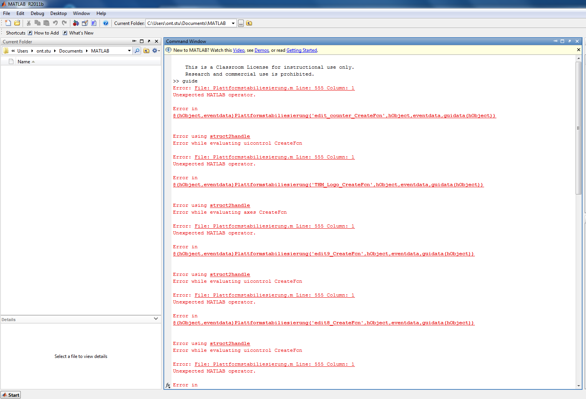The image size is (586, 399).
Task: Open the Profiler toolbar icon
Action: 94,23
